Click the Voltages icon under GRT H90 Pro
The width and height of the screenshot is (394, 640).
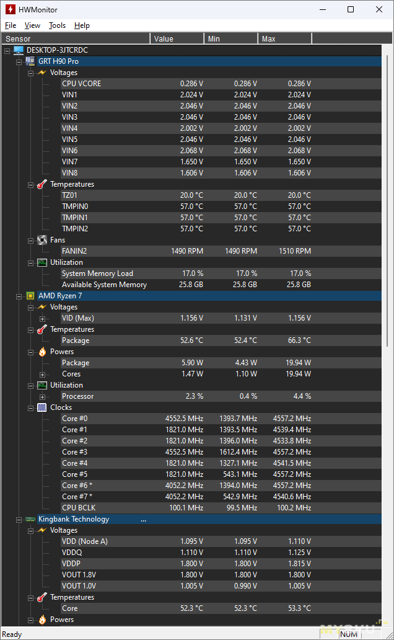[42, 72]
